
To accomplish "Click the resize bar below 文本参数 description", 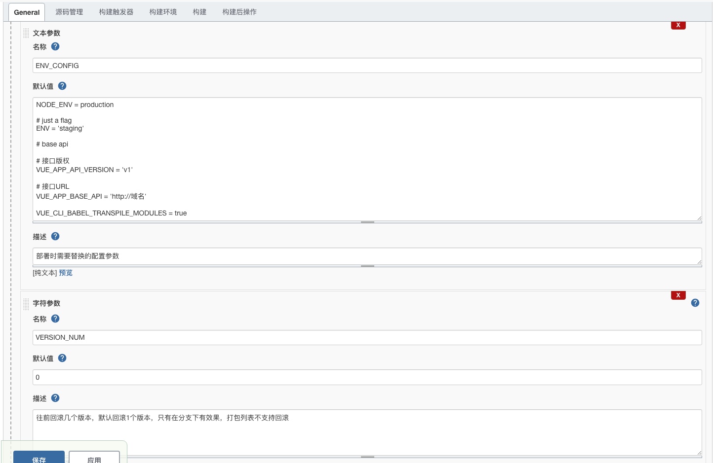I will tap(367, 266).
